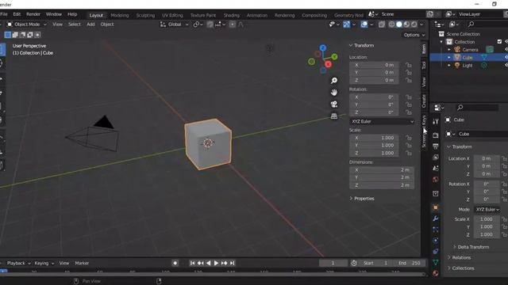Expand the Delta Transform panel
The image size is (508, 285).
pyautogui.click(x=471, y=247)
